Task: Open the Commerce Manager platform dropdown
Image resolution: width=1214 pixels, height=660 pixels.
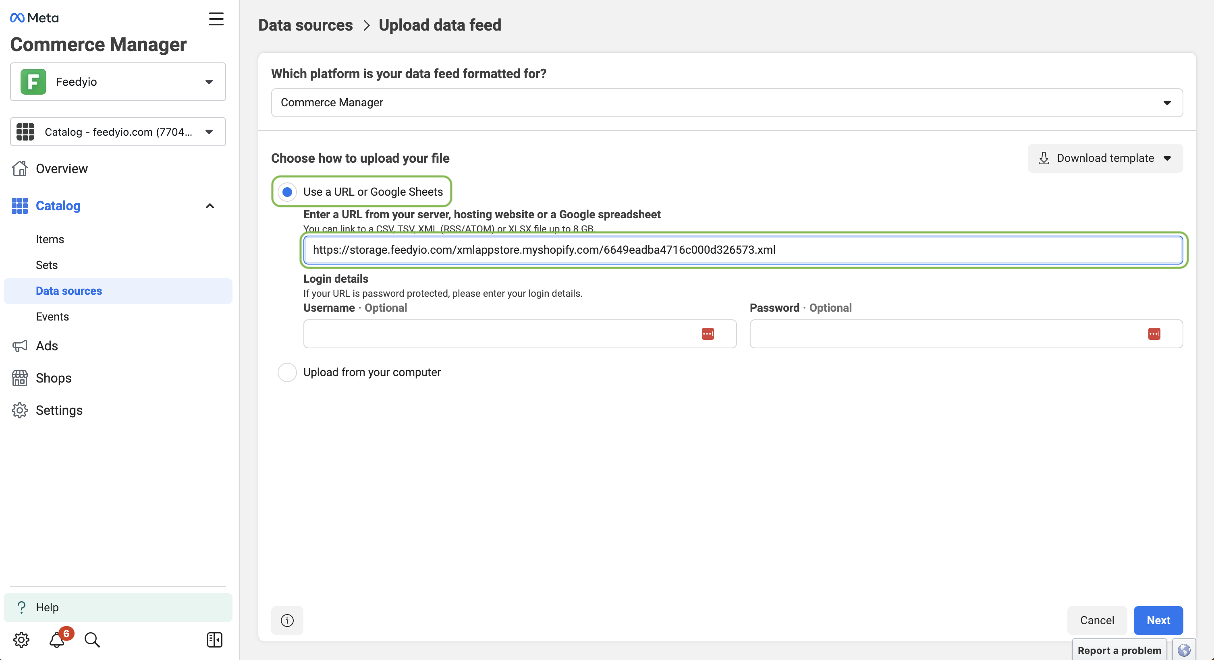Action: coord(727,103)
